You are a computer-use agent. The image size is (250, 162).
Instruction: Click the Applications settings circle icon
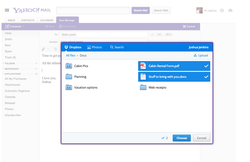36,74
